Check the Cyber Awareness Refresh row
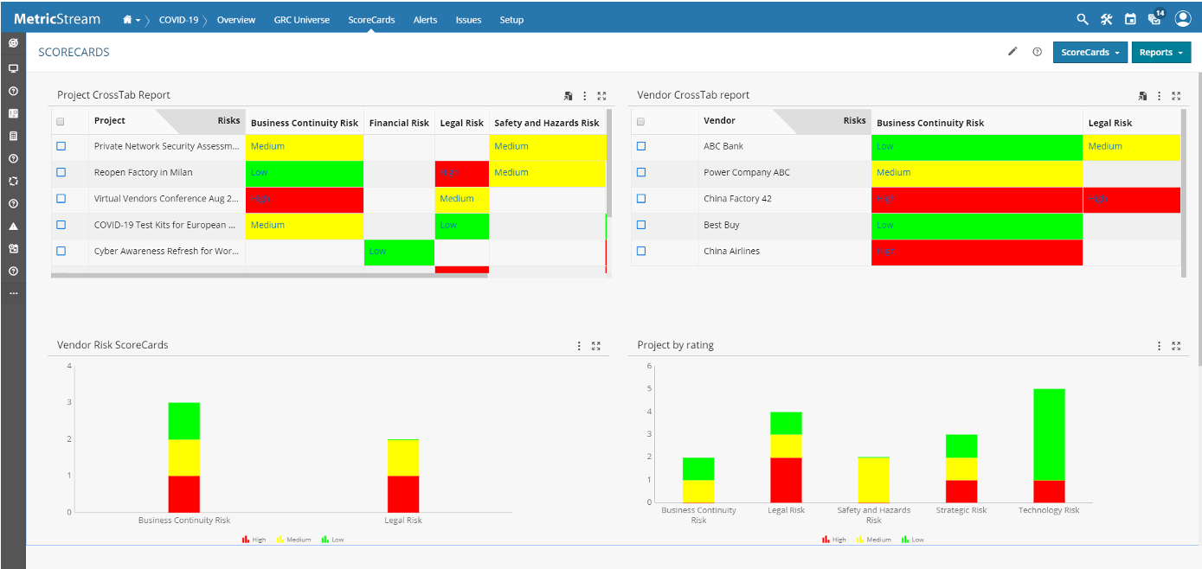The width and height of the screenshot is (1202, 569). 61,251
